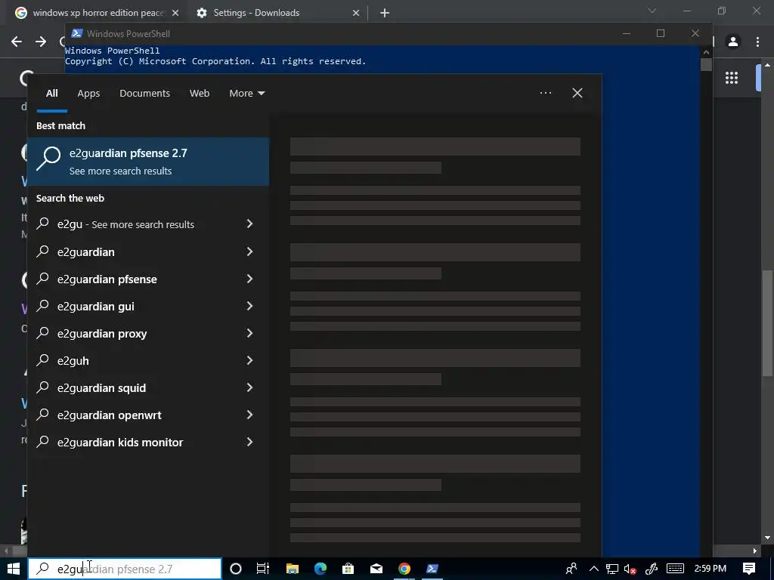The height and width of the screenshot is (580, 774).
Task: Go back in Chrome
Action: (x=17, y=42)
